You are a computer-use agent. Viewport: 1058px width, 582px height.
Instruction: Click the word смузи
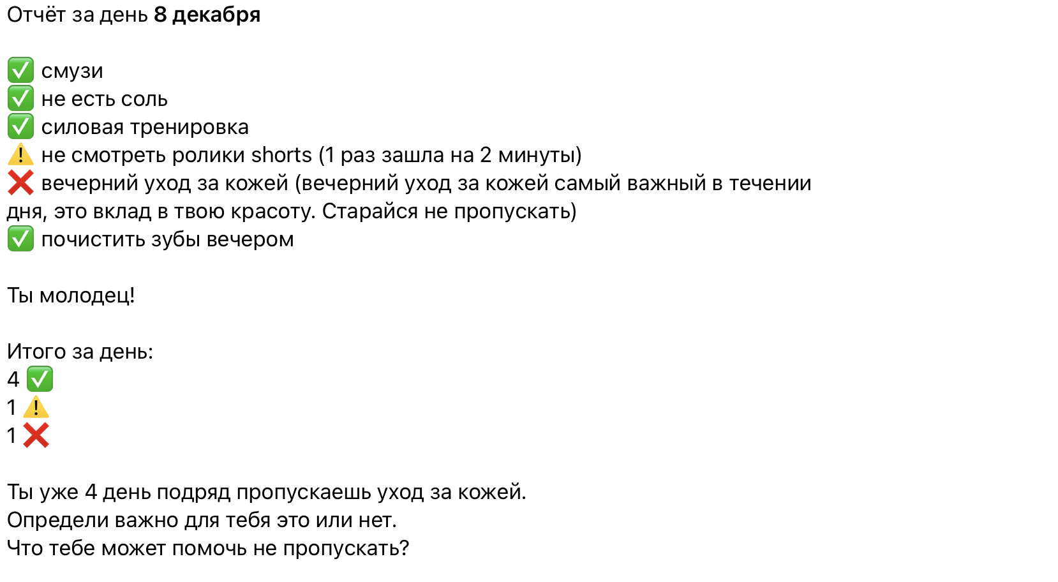point(72,71)
